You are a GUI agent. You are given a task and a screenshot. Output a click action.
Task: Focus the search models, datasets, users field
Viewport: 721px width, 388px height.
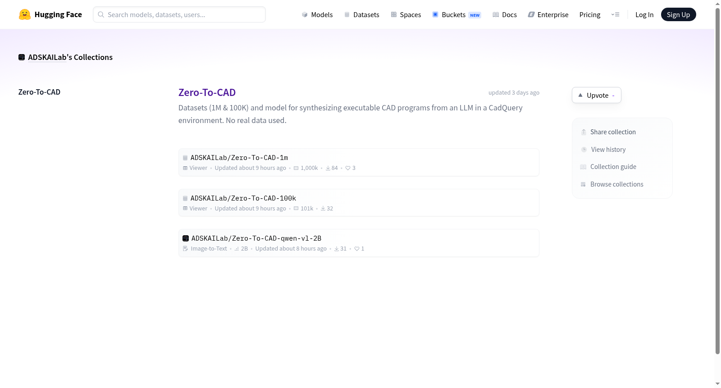pyautogui.click(x=179, y=14)
